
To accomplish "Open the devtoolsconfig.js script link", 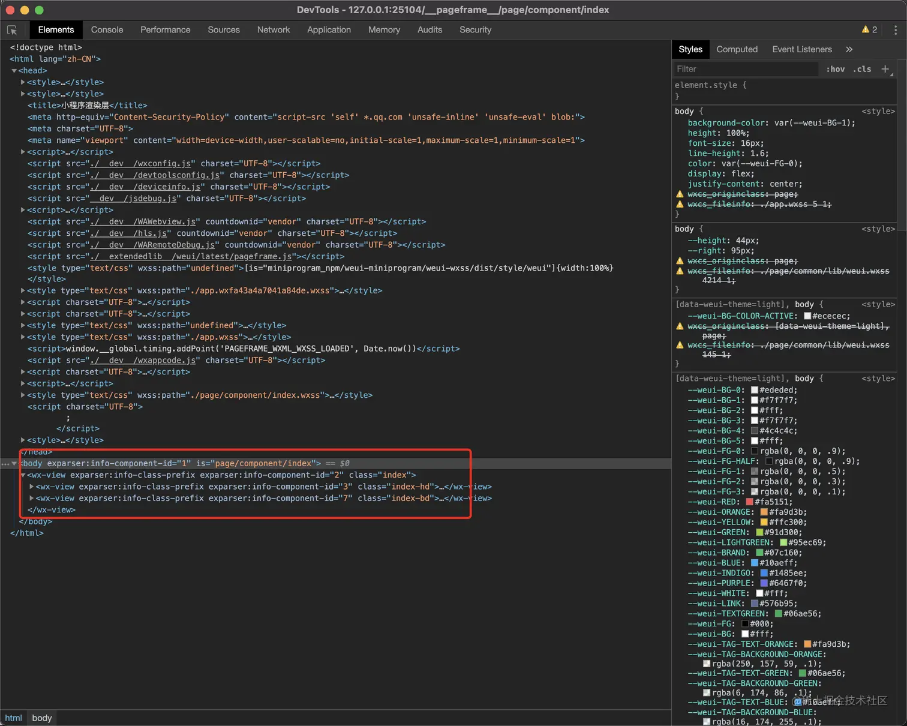I will tap(155, 175).
